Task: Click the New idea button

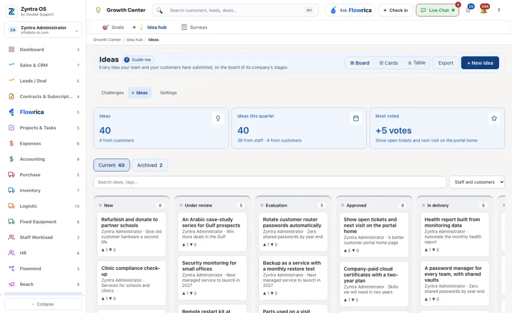Action: (480, 63)
